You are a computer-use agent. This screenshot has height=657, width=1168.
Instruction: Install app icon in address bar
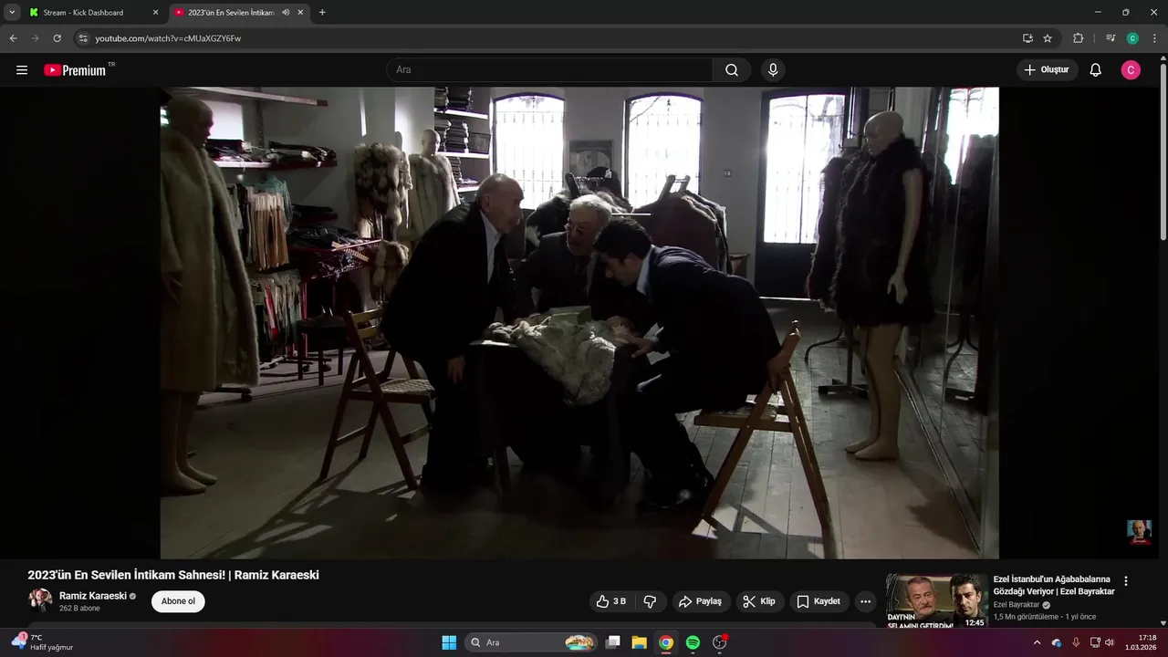pos(1027,38)
